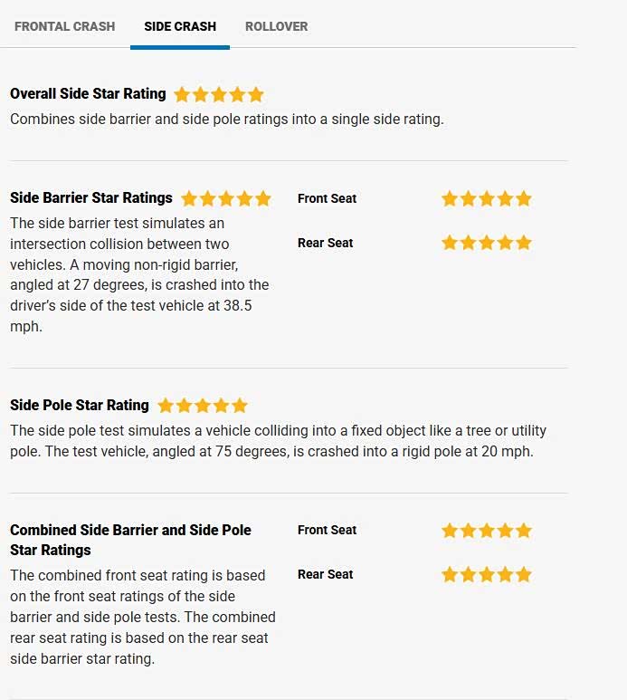Viewport: 627px width, 700px height.
Task: Click the overall side rating description text
Action: 226,119
